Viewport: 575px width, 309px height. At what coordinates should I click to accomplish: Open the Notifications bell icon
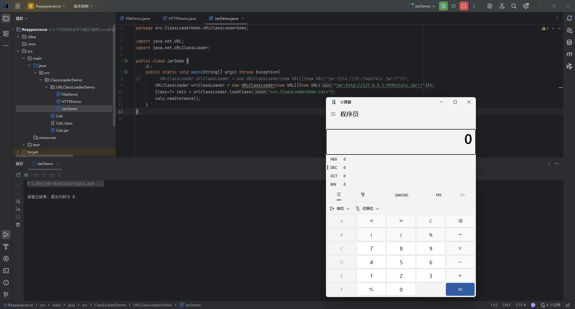pyautogui.click(x=569, y=18)
